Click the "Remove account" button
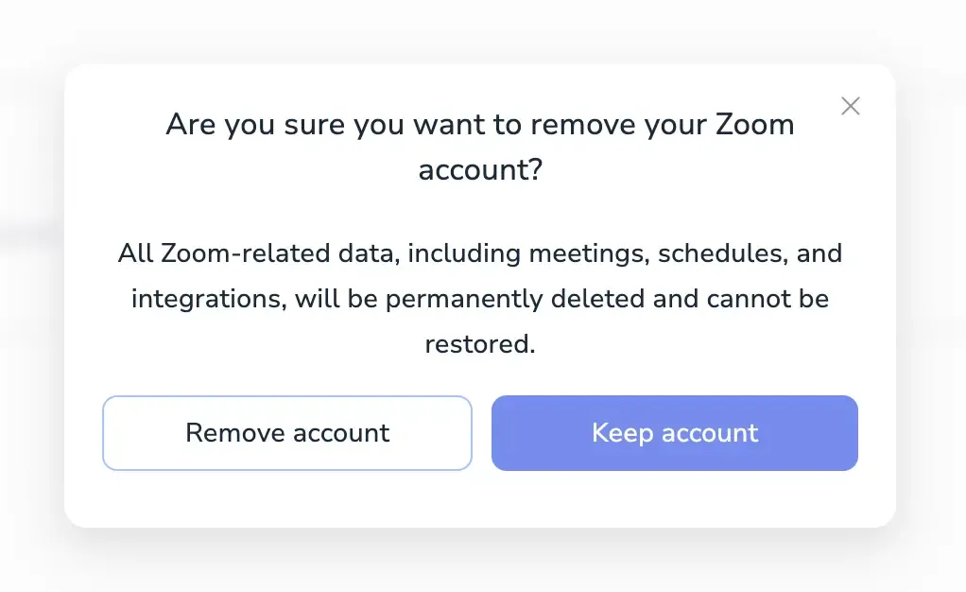This screenshot has width=966, height=592. pos(286,433)
